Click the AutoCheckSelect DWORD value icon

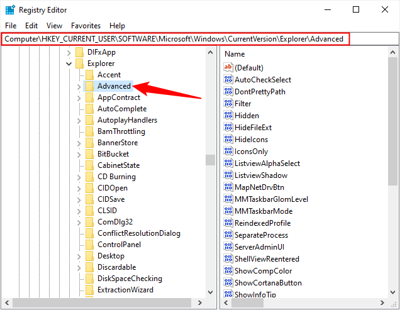[228, 79]
